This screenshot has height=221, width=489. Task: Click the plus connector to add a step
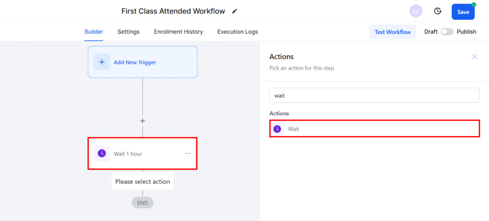coord(142,121)
